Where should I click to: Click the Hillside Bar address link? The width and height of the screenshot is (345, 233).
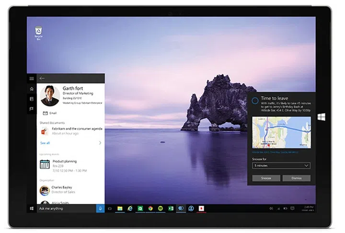274,151
